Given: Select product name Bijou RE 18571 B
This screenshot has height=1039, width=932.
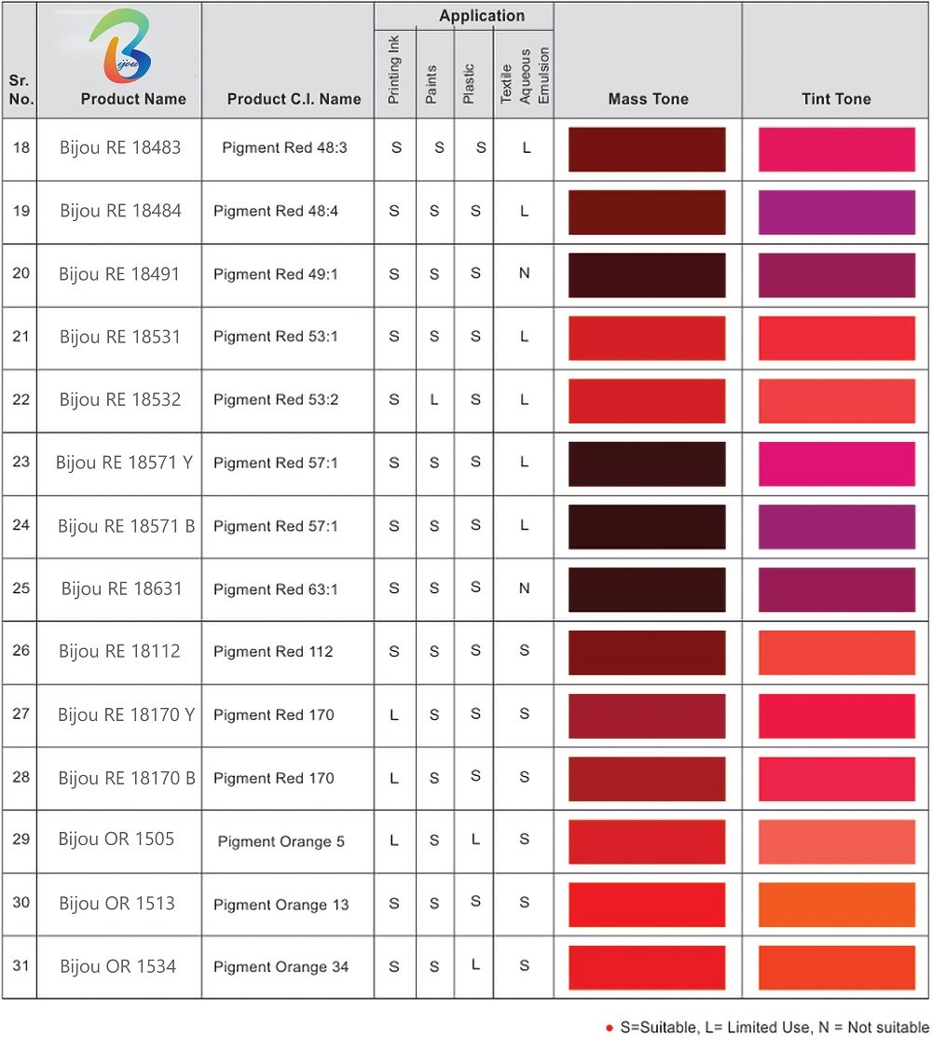Looking at the screenshot, I should (127, 526).
